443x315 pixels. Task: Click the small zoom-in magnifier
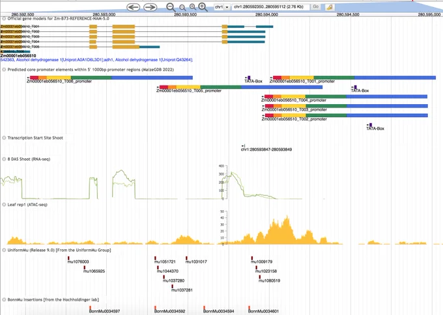193,7
